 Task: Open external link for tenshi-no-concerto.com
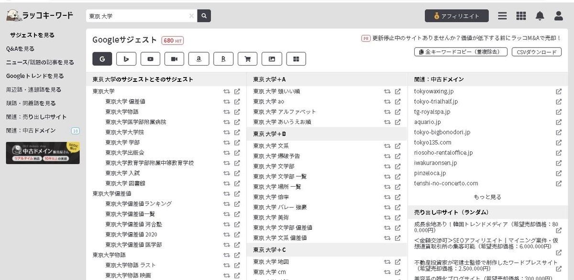(x=559, y=183)
